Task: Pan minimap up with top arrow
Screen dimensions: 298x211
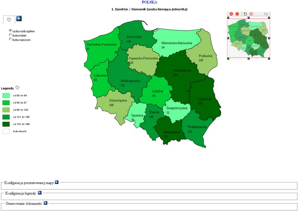Action: [x=249, y=19]
